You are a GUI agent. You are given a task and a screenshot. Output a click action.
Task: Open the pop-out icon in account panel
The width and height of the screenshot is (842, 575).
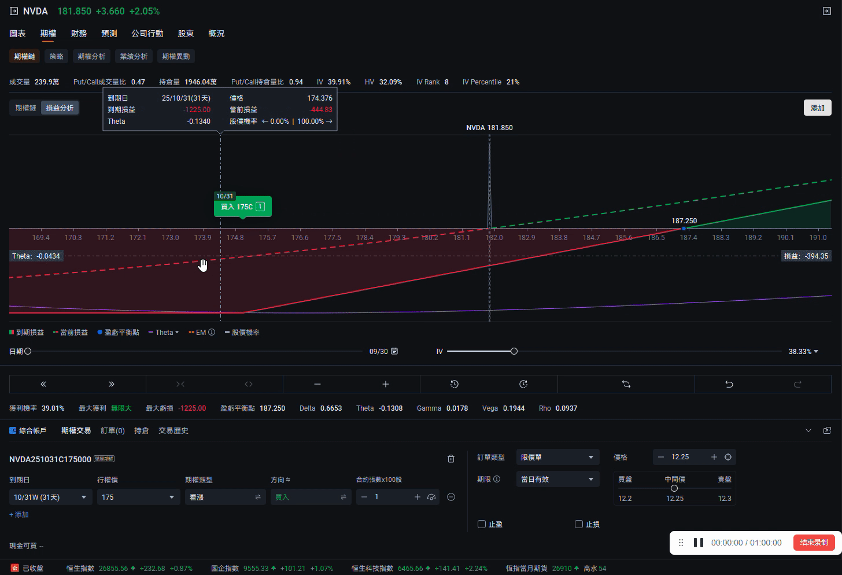tap(827, 430)
